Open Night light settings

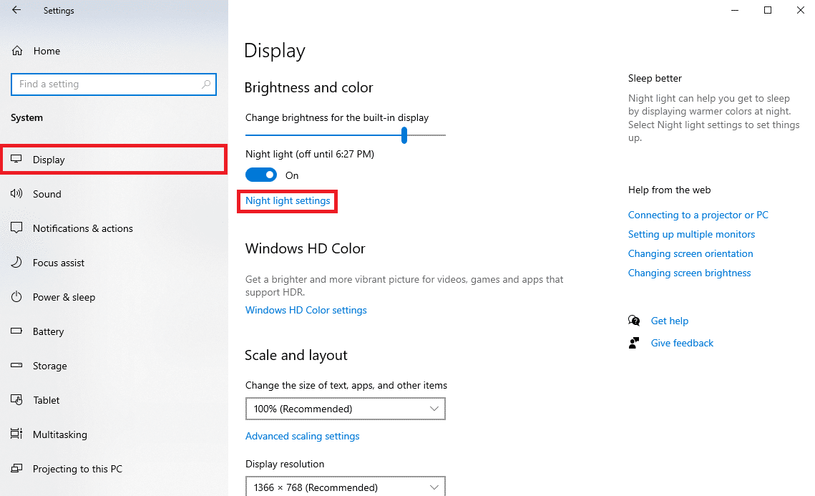click(x=287, y=200)
